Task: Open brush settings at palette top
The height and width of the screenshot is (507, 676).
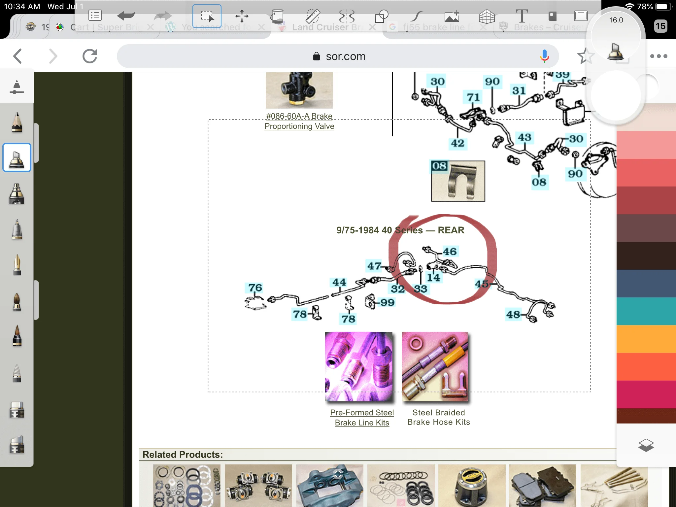Action: (x=17, y=87)
